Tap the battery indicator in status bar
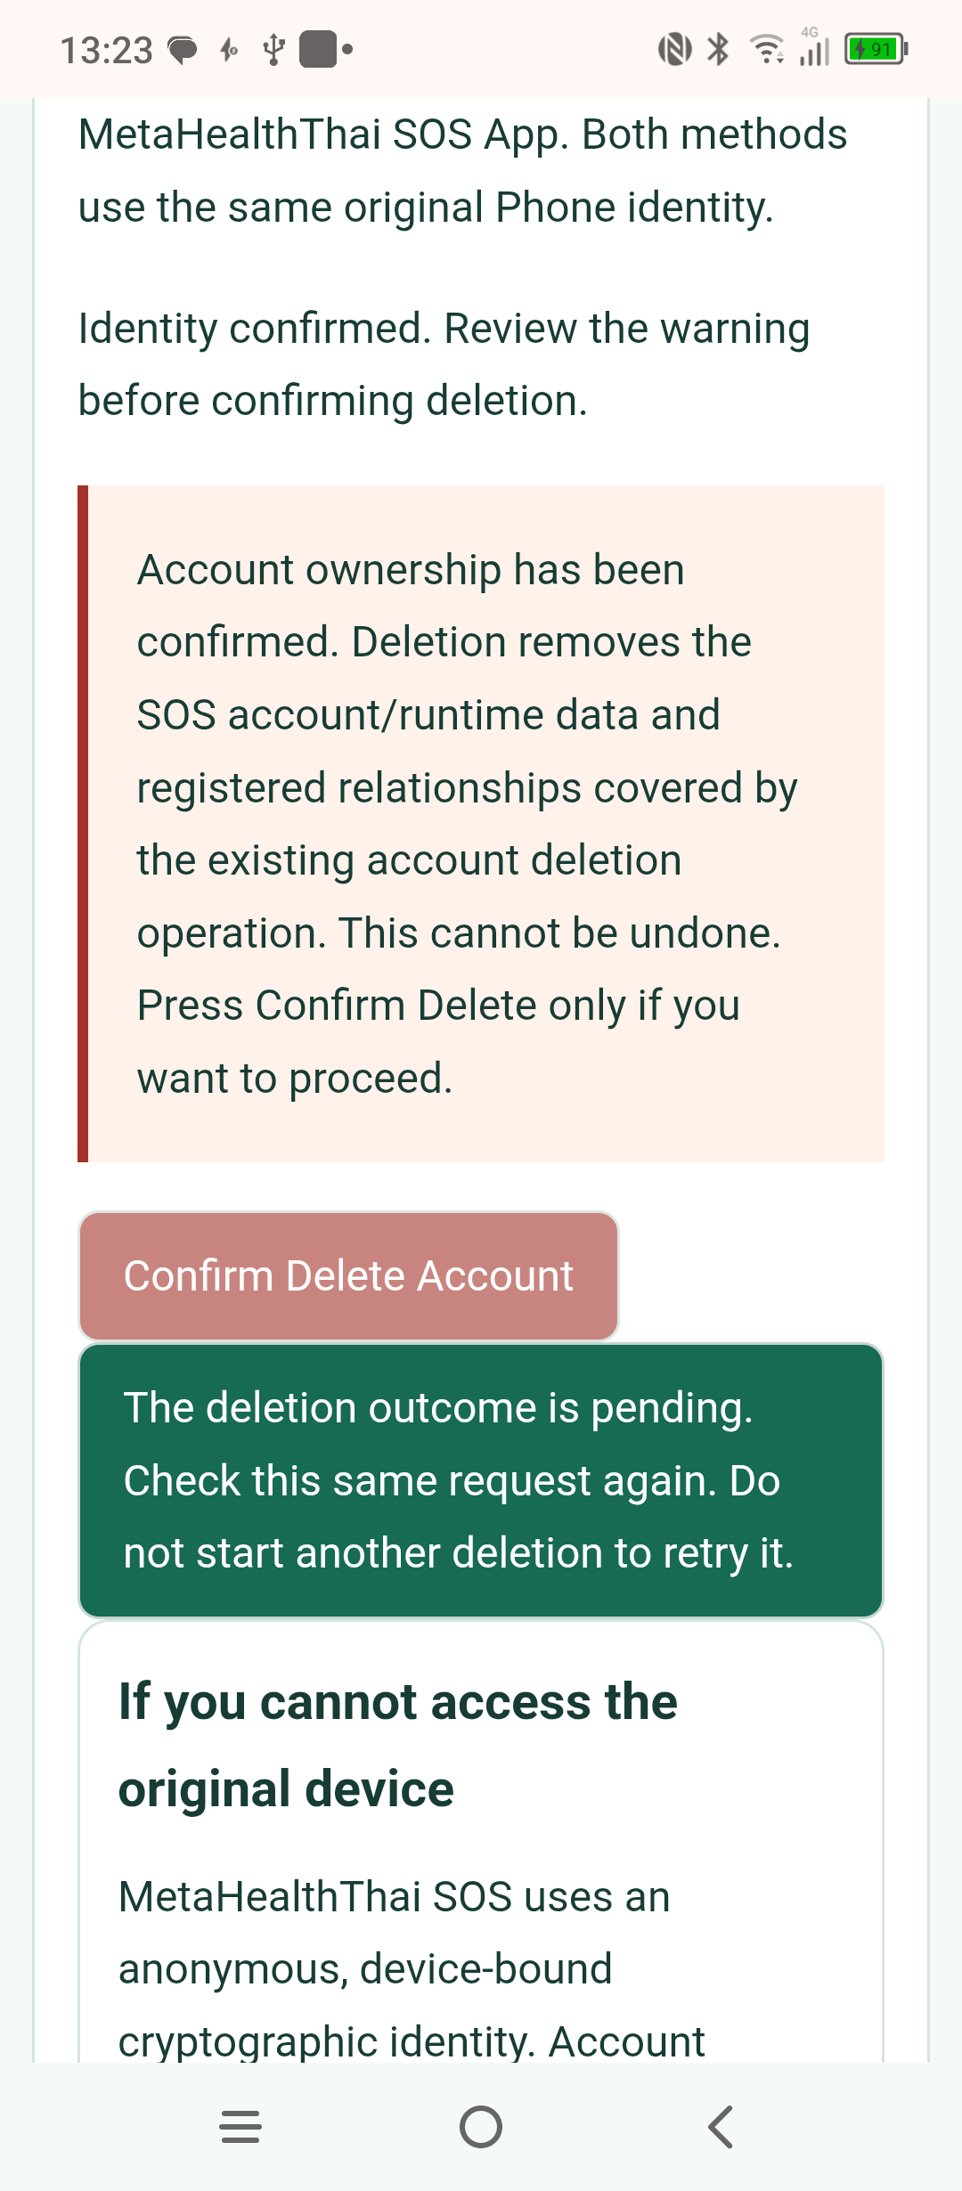 (x=876, y=49)
